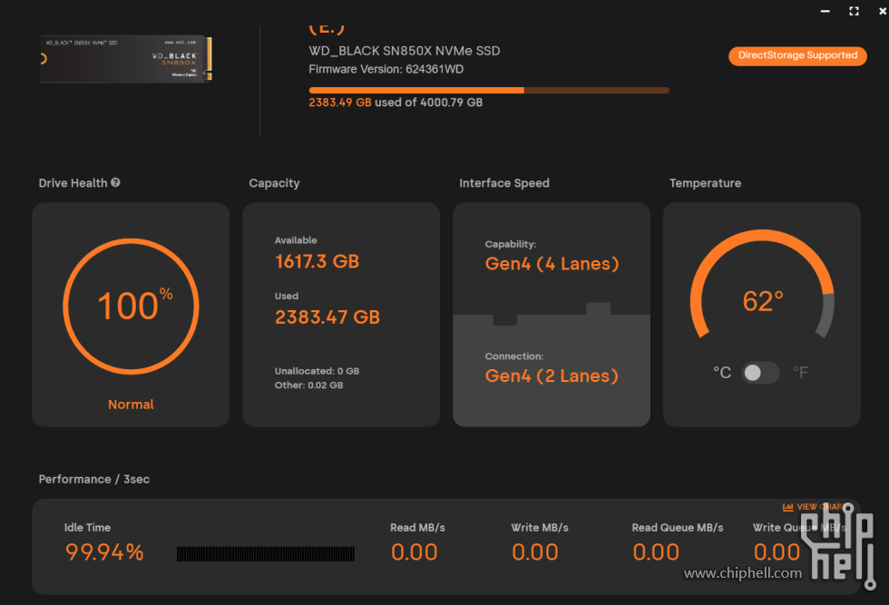Click the "Other: 0.02 GB" line
The image size is (889, 605).
(309, 385)
